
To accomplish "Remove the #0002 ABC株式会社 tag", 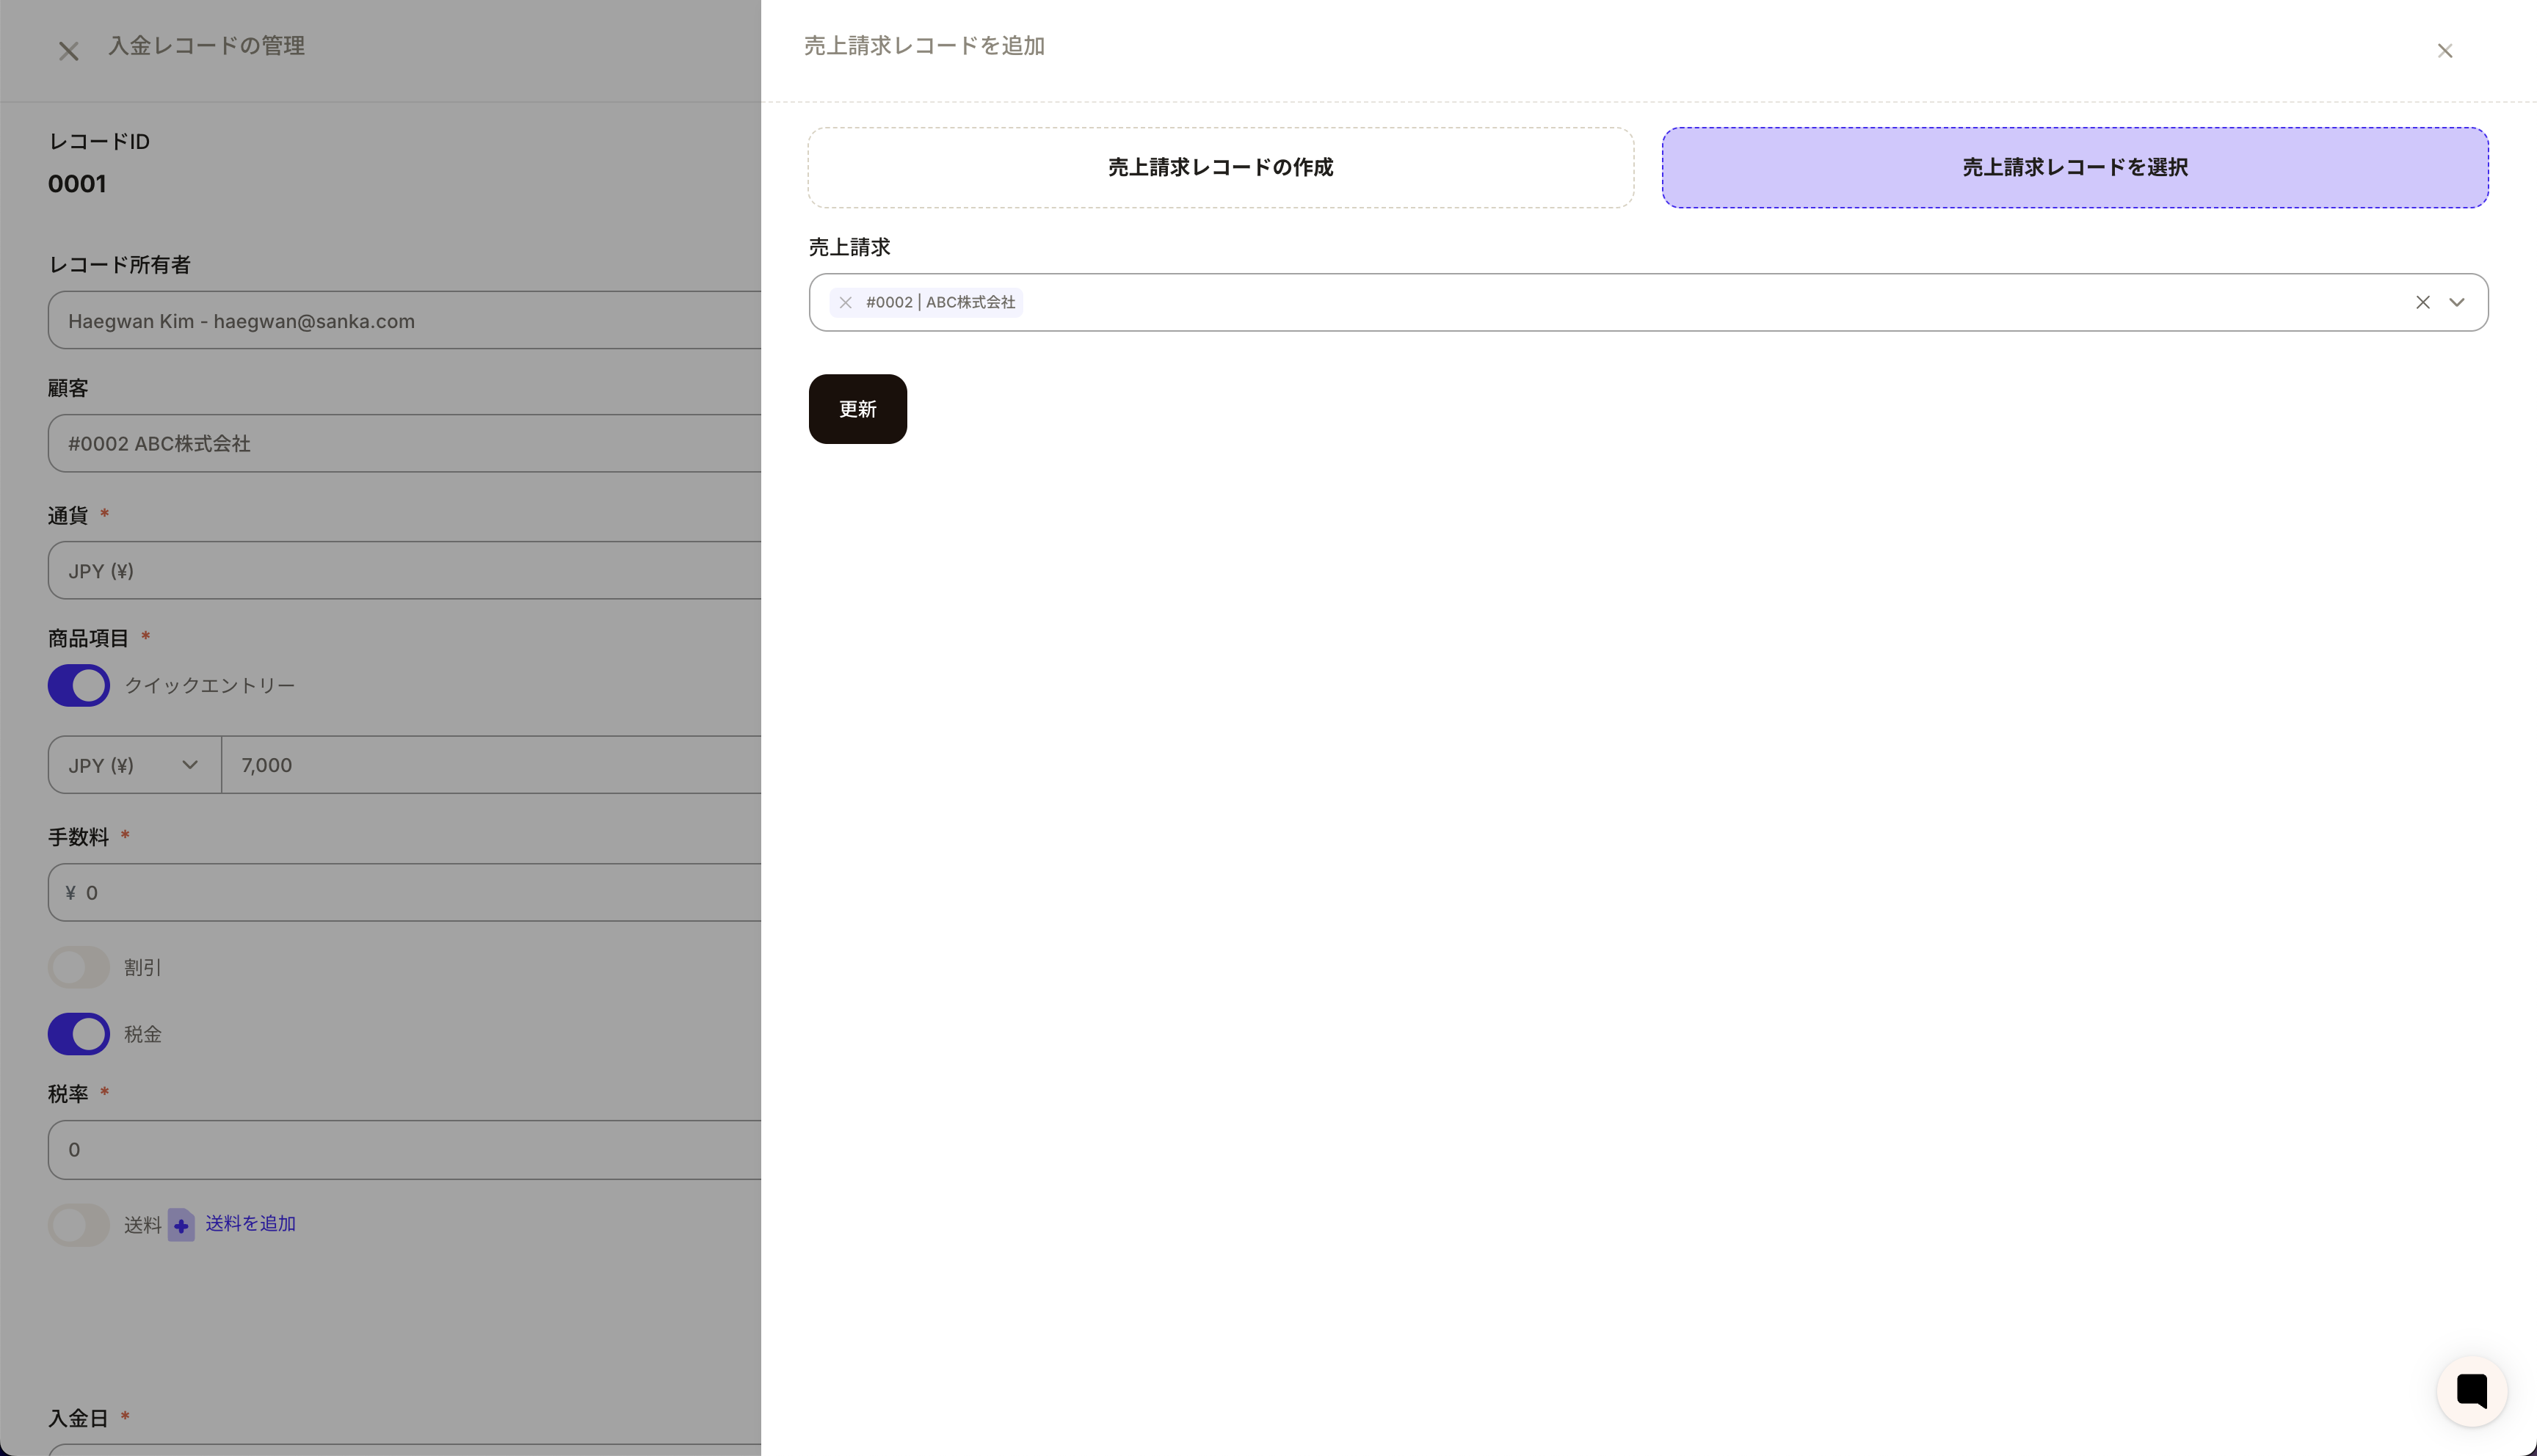I will 845,302.
